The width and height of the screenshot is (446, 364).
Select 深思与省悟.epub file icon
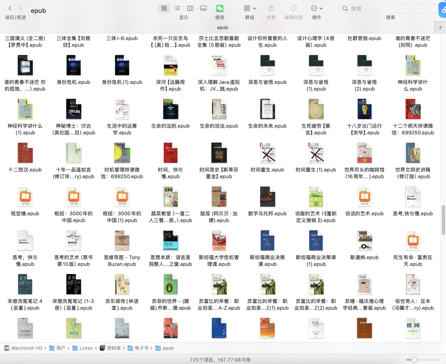tap(268, 65)
